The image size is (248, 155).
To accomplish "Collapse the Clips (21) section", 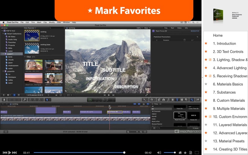I will (25, 57).
